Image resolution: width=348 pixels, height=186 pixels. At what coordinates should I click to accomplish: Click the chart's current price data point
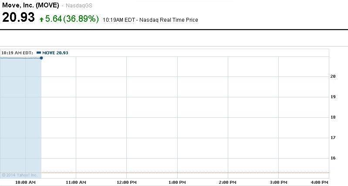pyautogui.click(x=41, y=58)
